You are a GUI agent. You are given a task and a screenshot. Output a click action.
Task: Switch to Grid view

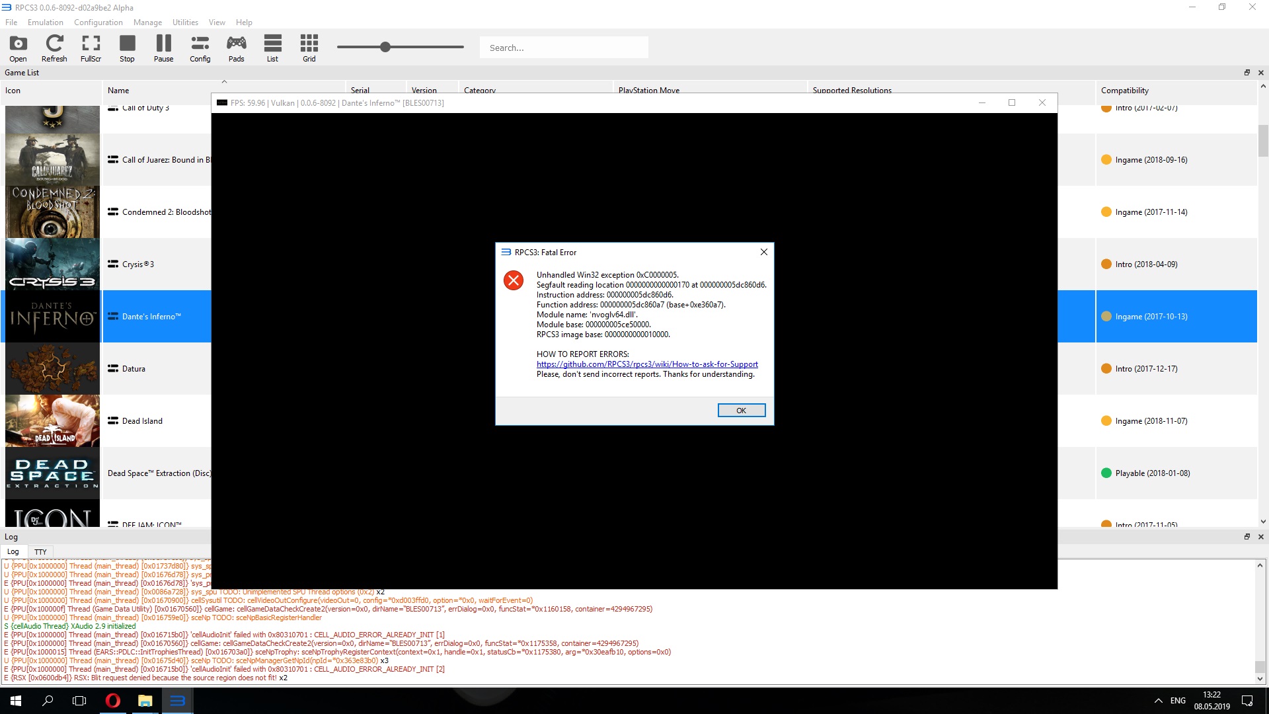point(309,48)
